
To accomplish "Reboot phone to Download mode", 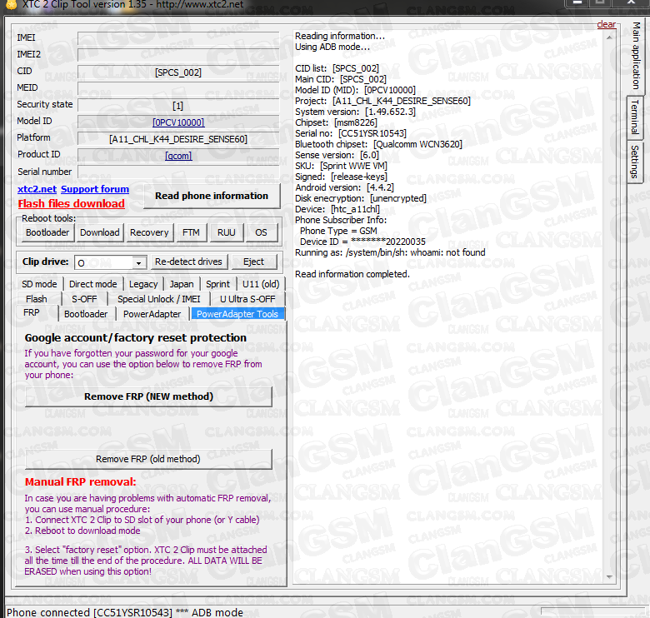I will tap(99, 232).
